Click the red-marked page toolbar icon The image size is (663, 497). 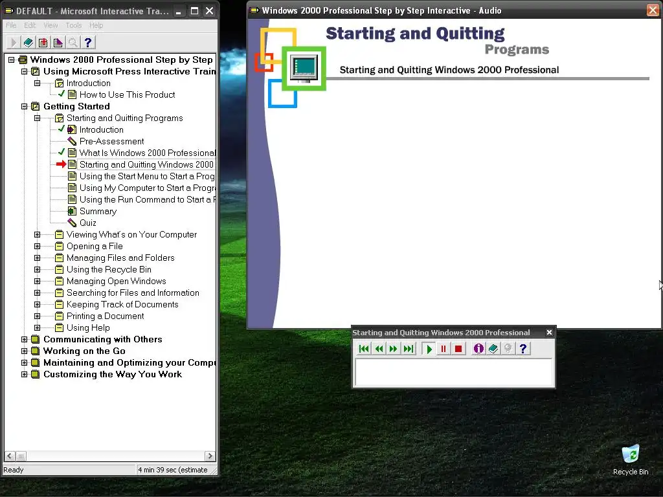point(43,42)
